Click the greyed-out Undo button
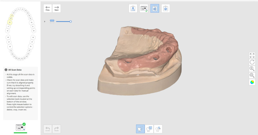 click(48, 129)
